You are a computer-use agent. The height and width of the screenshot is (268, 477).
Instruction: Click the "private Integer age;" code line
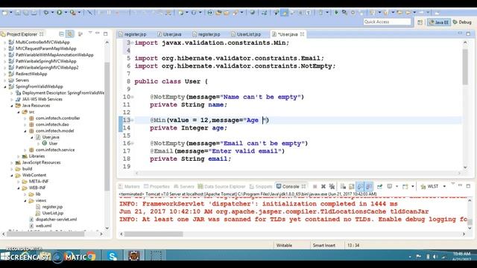[189, 128]
